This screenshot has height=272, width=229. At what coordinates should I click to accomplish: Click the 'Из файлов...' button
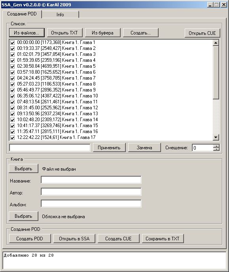(x=26, y=33)
